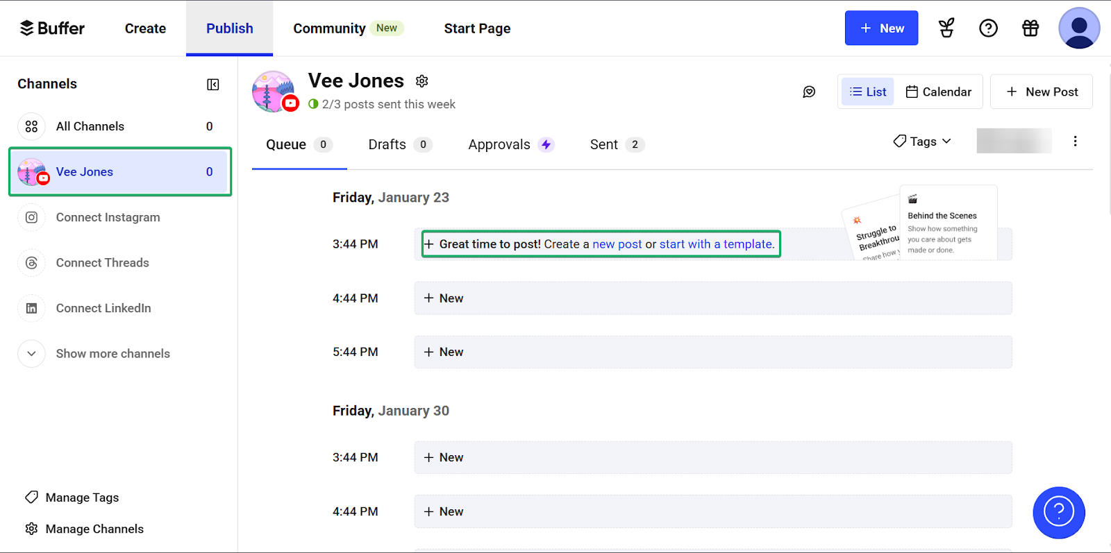Click the three-dot more options menu

coord(1075,142)
